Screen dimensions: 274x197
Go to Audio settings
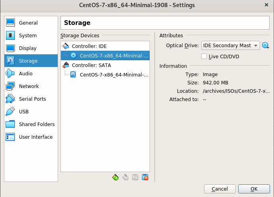[x=31, y=73]
